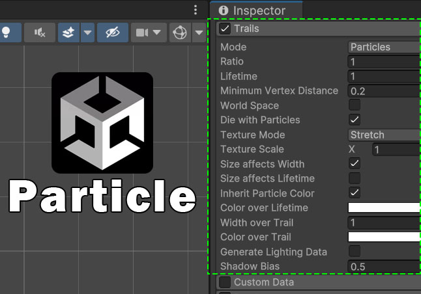Viewport: 421px width, 294px height.
Task: Open the Color over Lifetime swatch
Action: (x=384, y=208)
